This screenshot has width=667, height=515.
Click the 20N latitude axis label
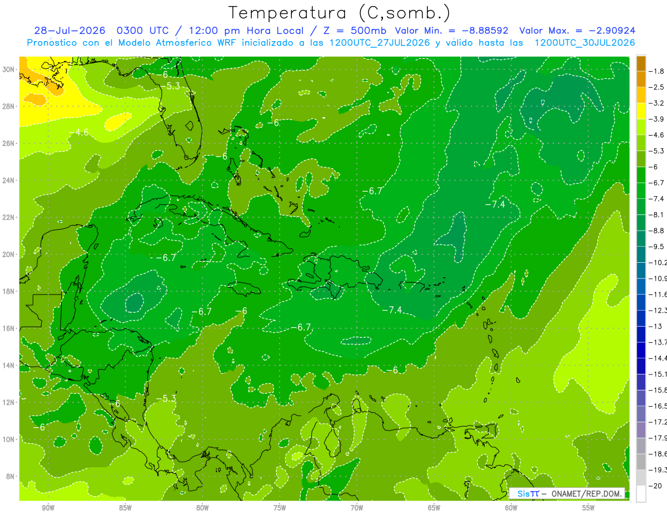(9, 254)
